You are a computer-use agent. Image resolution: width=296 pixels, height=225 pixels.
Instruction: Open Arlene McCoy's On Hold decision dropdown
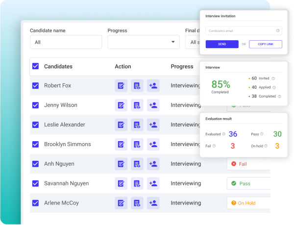(248, 203)
